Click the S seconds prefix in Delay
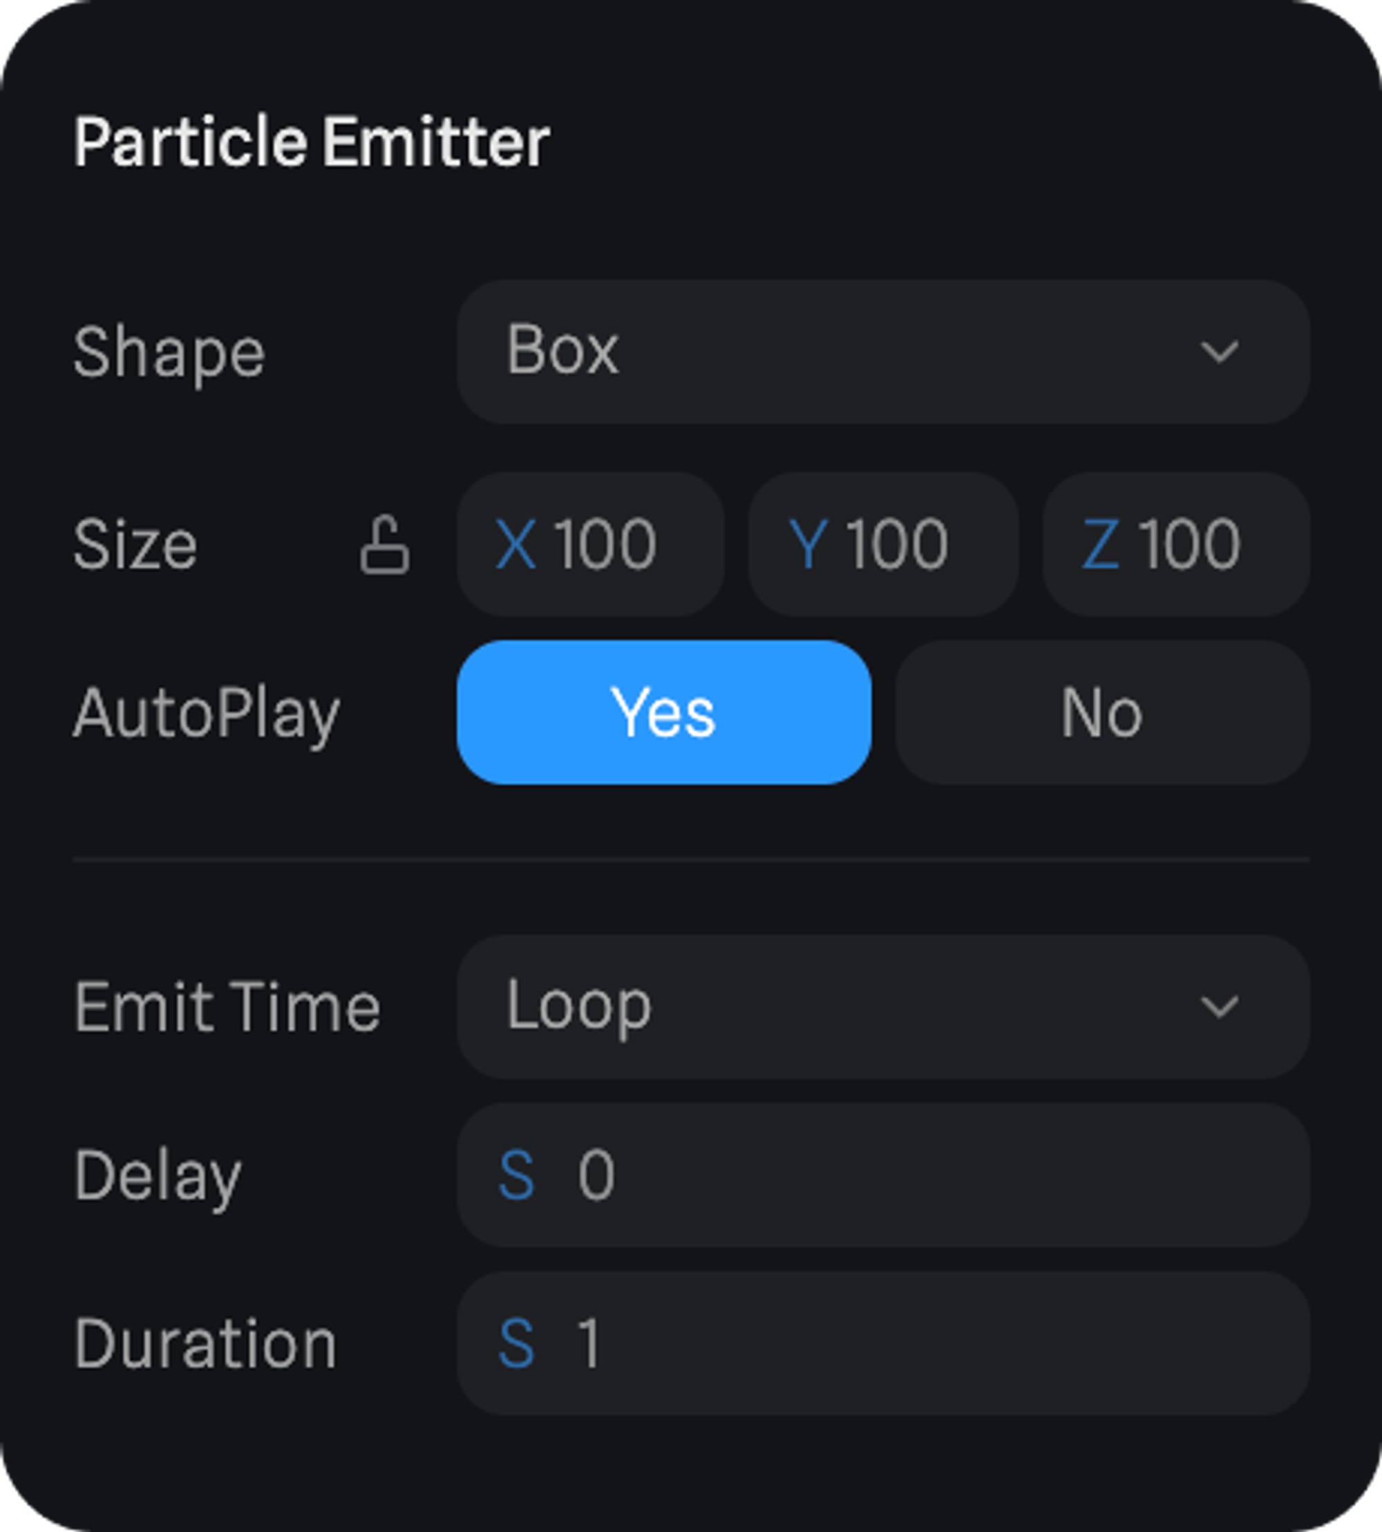The image size is (1382, 1532). click(516, 1175)
